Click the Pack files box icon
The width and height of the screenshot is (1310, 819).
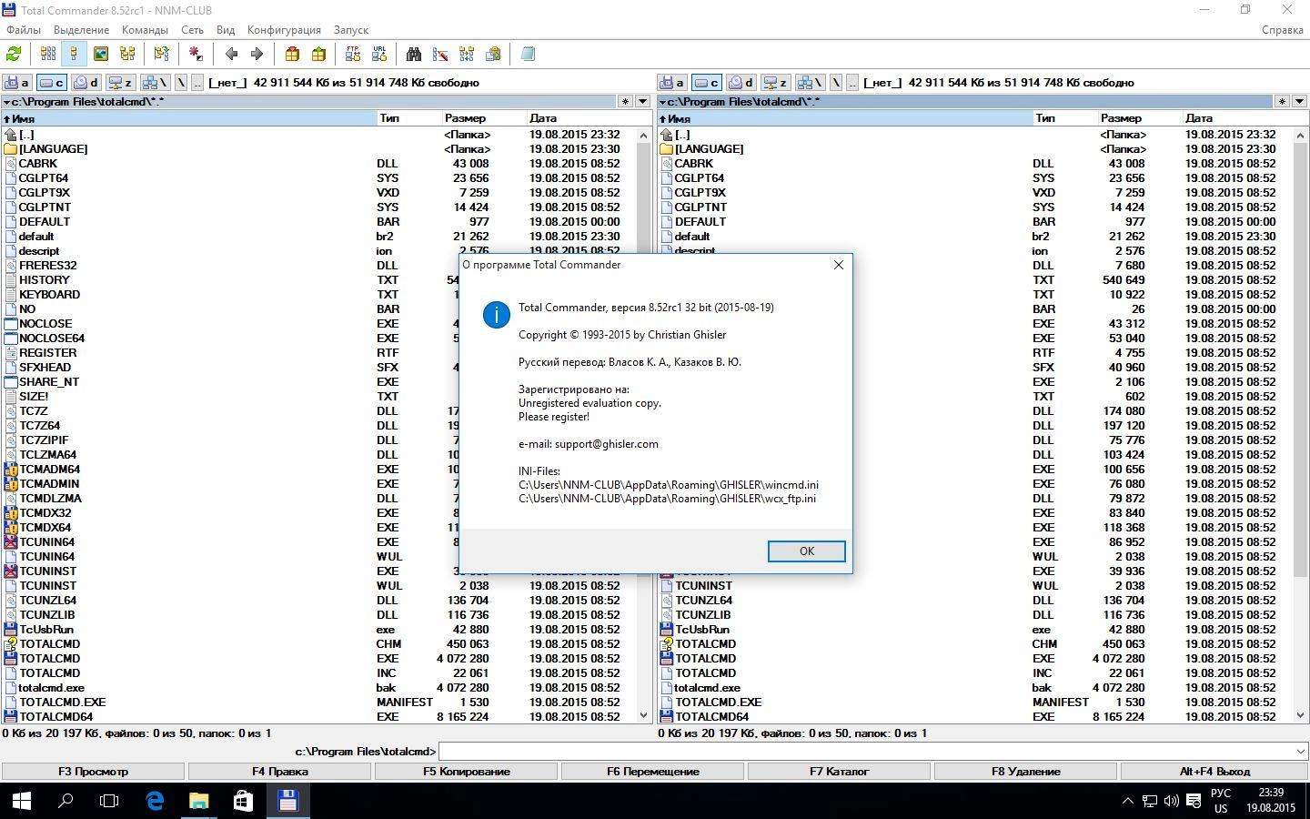pyautogui.click(x=292, y=54)
